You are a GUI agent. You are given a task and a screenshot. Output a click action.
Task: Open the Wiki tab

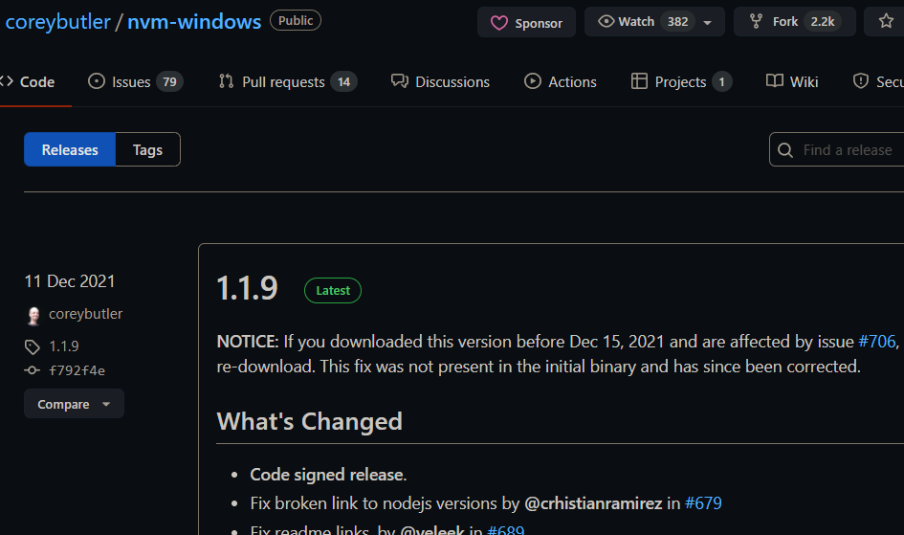[792, 82]
